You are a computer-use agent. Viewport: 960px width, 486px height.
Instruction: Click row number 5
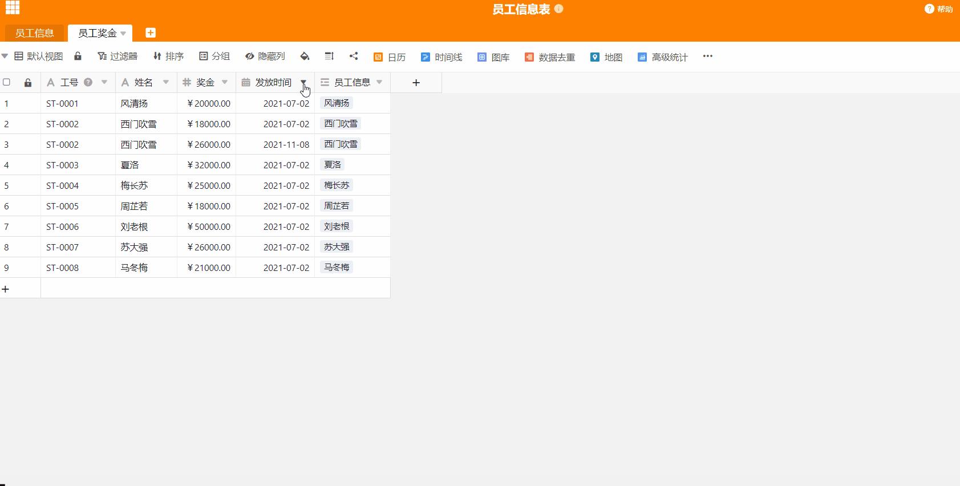point(7,185)
